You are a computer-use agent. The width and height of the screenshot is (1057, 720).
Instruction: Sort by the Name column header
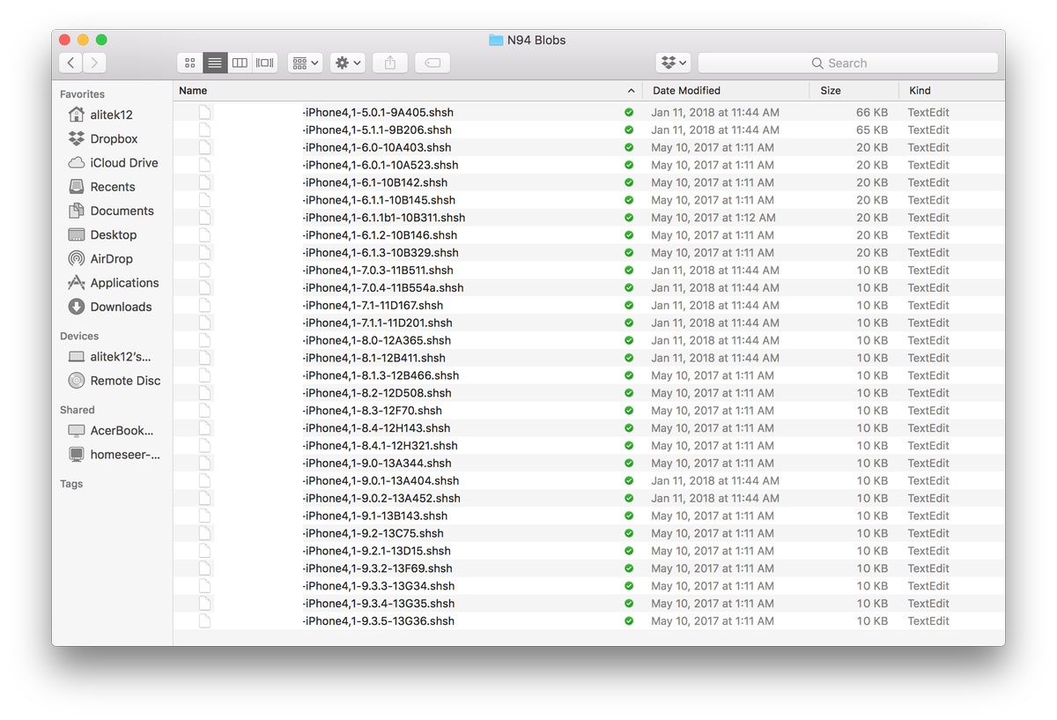pyautogui.click(x=193, y=91)
